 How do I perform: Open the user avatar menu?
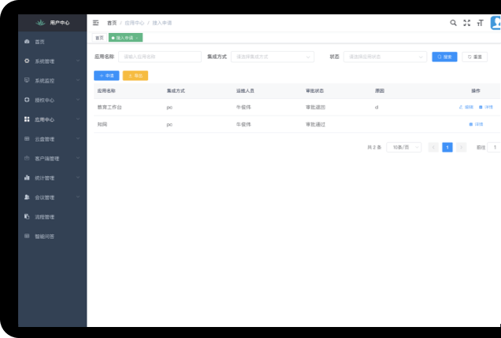tap(495, 23)
